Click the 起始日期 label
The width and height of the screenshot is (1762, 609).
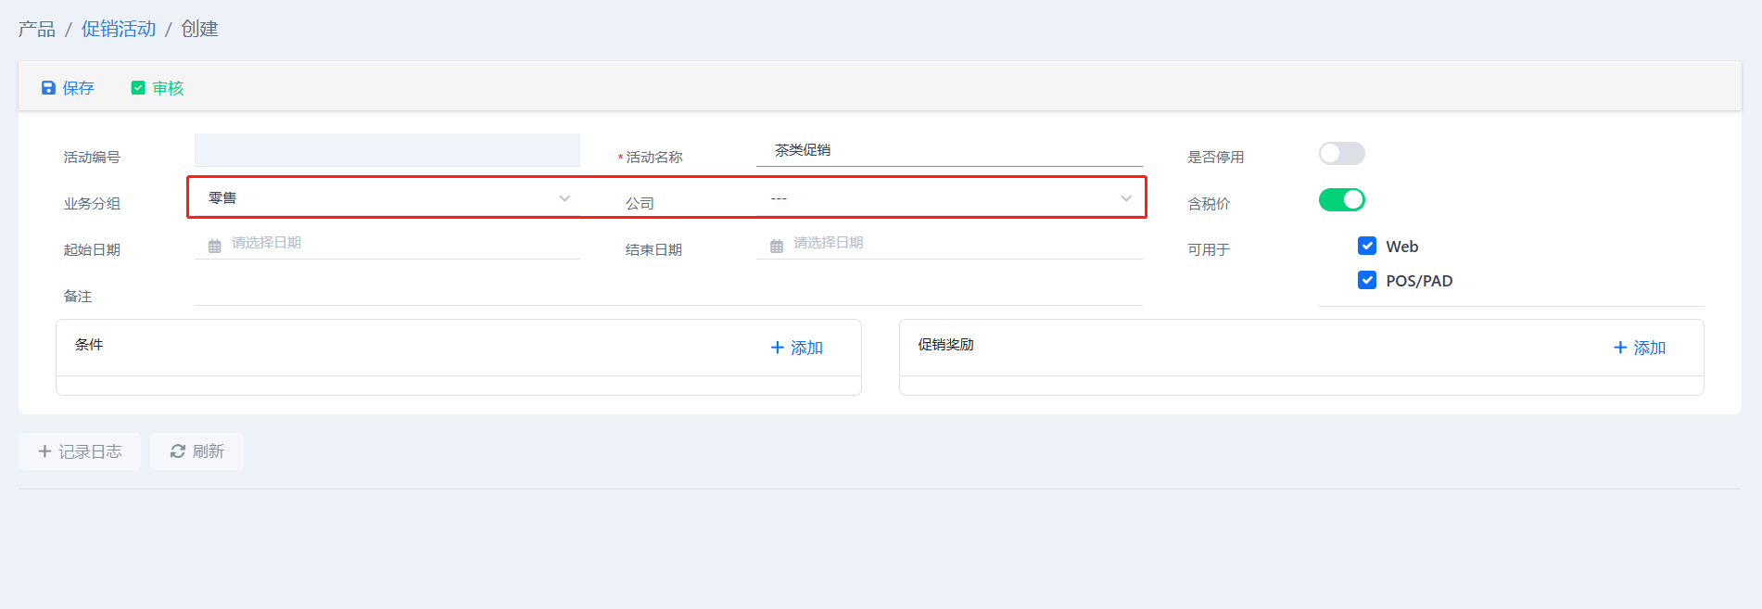92,250
